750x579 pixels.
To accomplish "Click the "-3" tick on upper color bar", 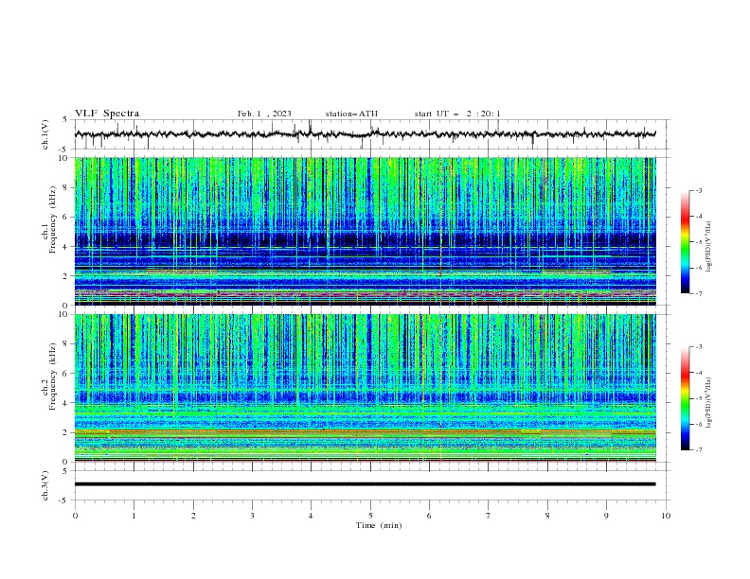I will point(698,190).
